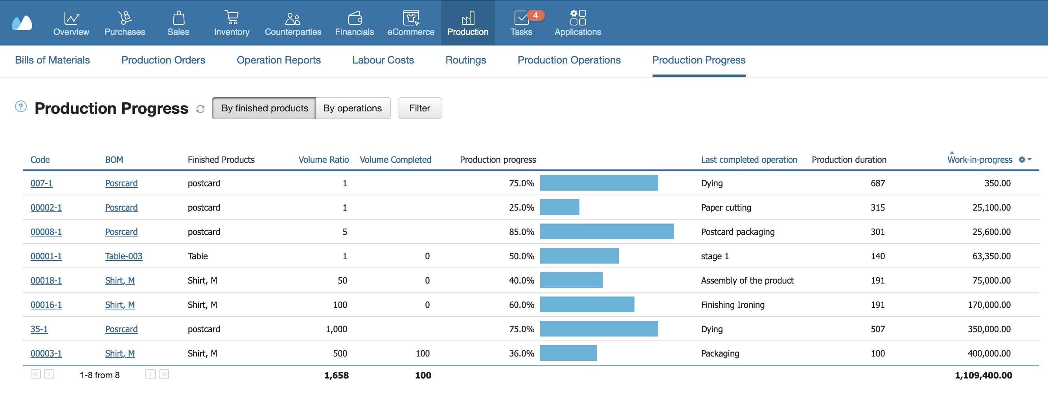Screen dimensions: 1048x393
Task: Open the help question mark icon
Action: point(21,106)
